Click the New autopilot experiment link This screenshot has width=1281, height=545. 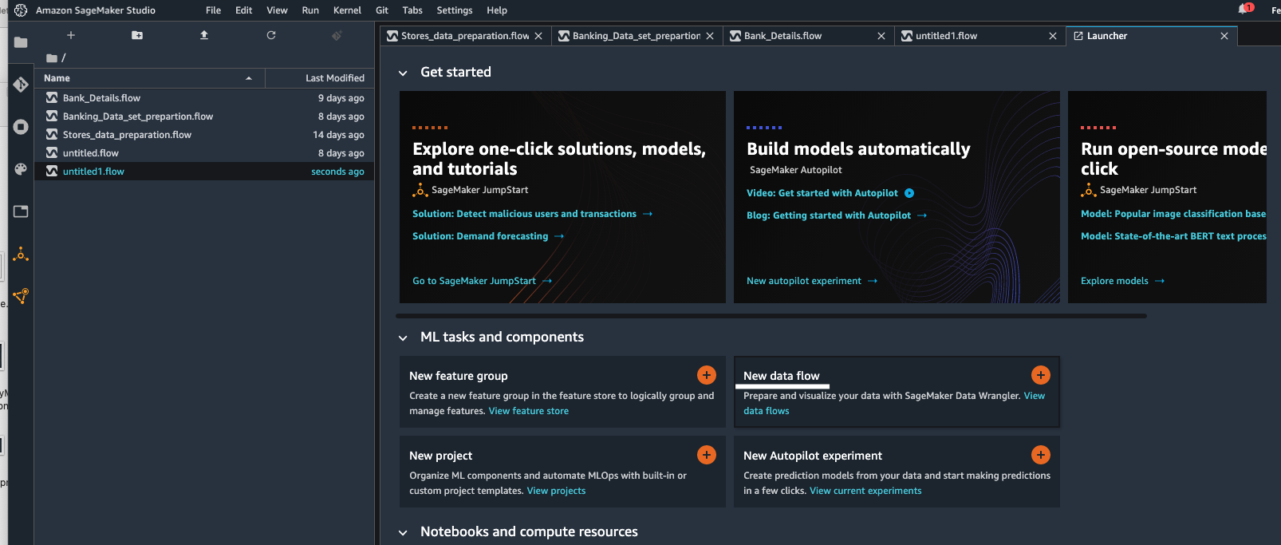[804, 281]
